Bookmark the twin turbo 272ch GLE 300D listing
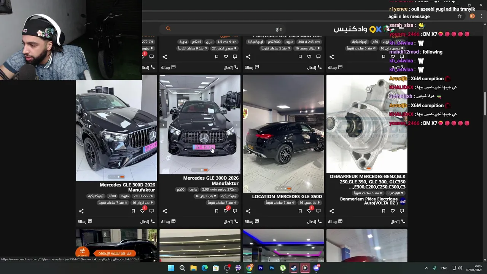 pos(216,211)
